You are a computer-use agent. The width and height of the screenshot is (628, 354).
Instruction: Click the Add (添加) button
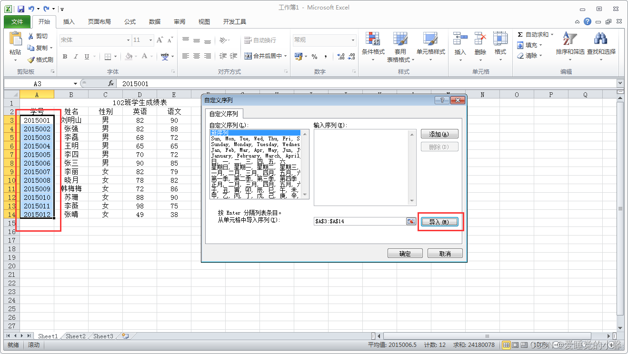[439, 134]
